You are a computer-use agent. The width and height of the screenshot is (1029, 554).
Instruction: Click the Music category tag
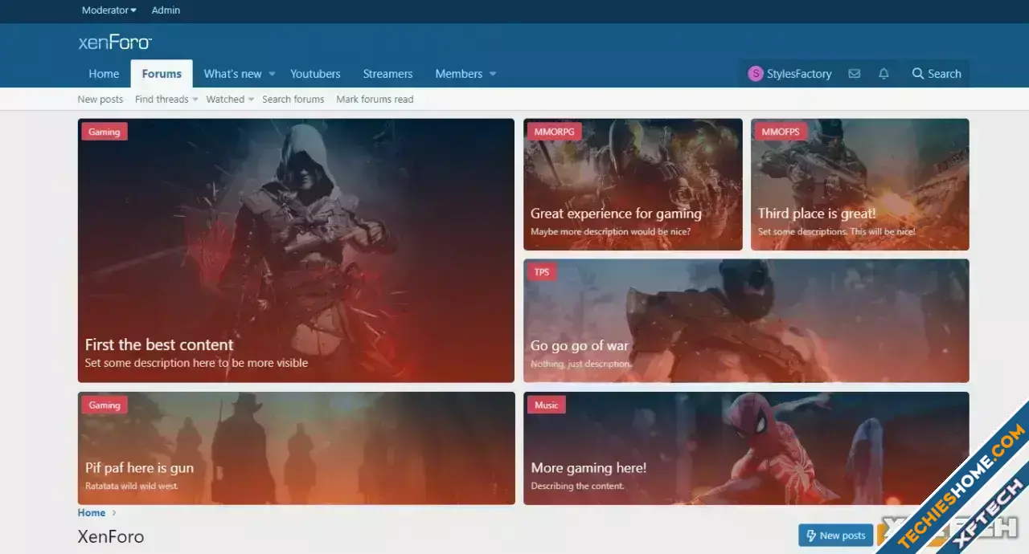(x=547, y=405)
